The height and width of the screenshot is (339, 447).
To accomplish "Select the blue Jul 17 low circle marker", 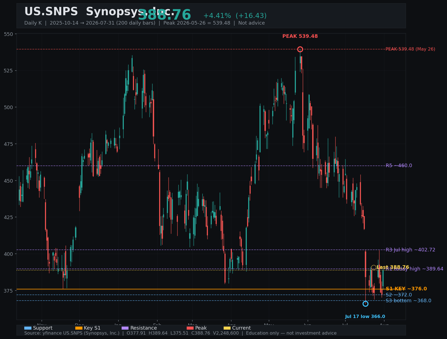I will [365, 304].
